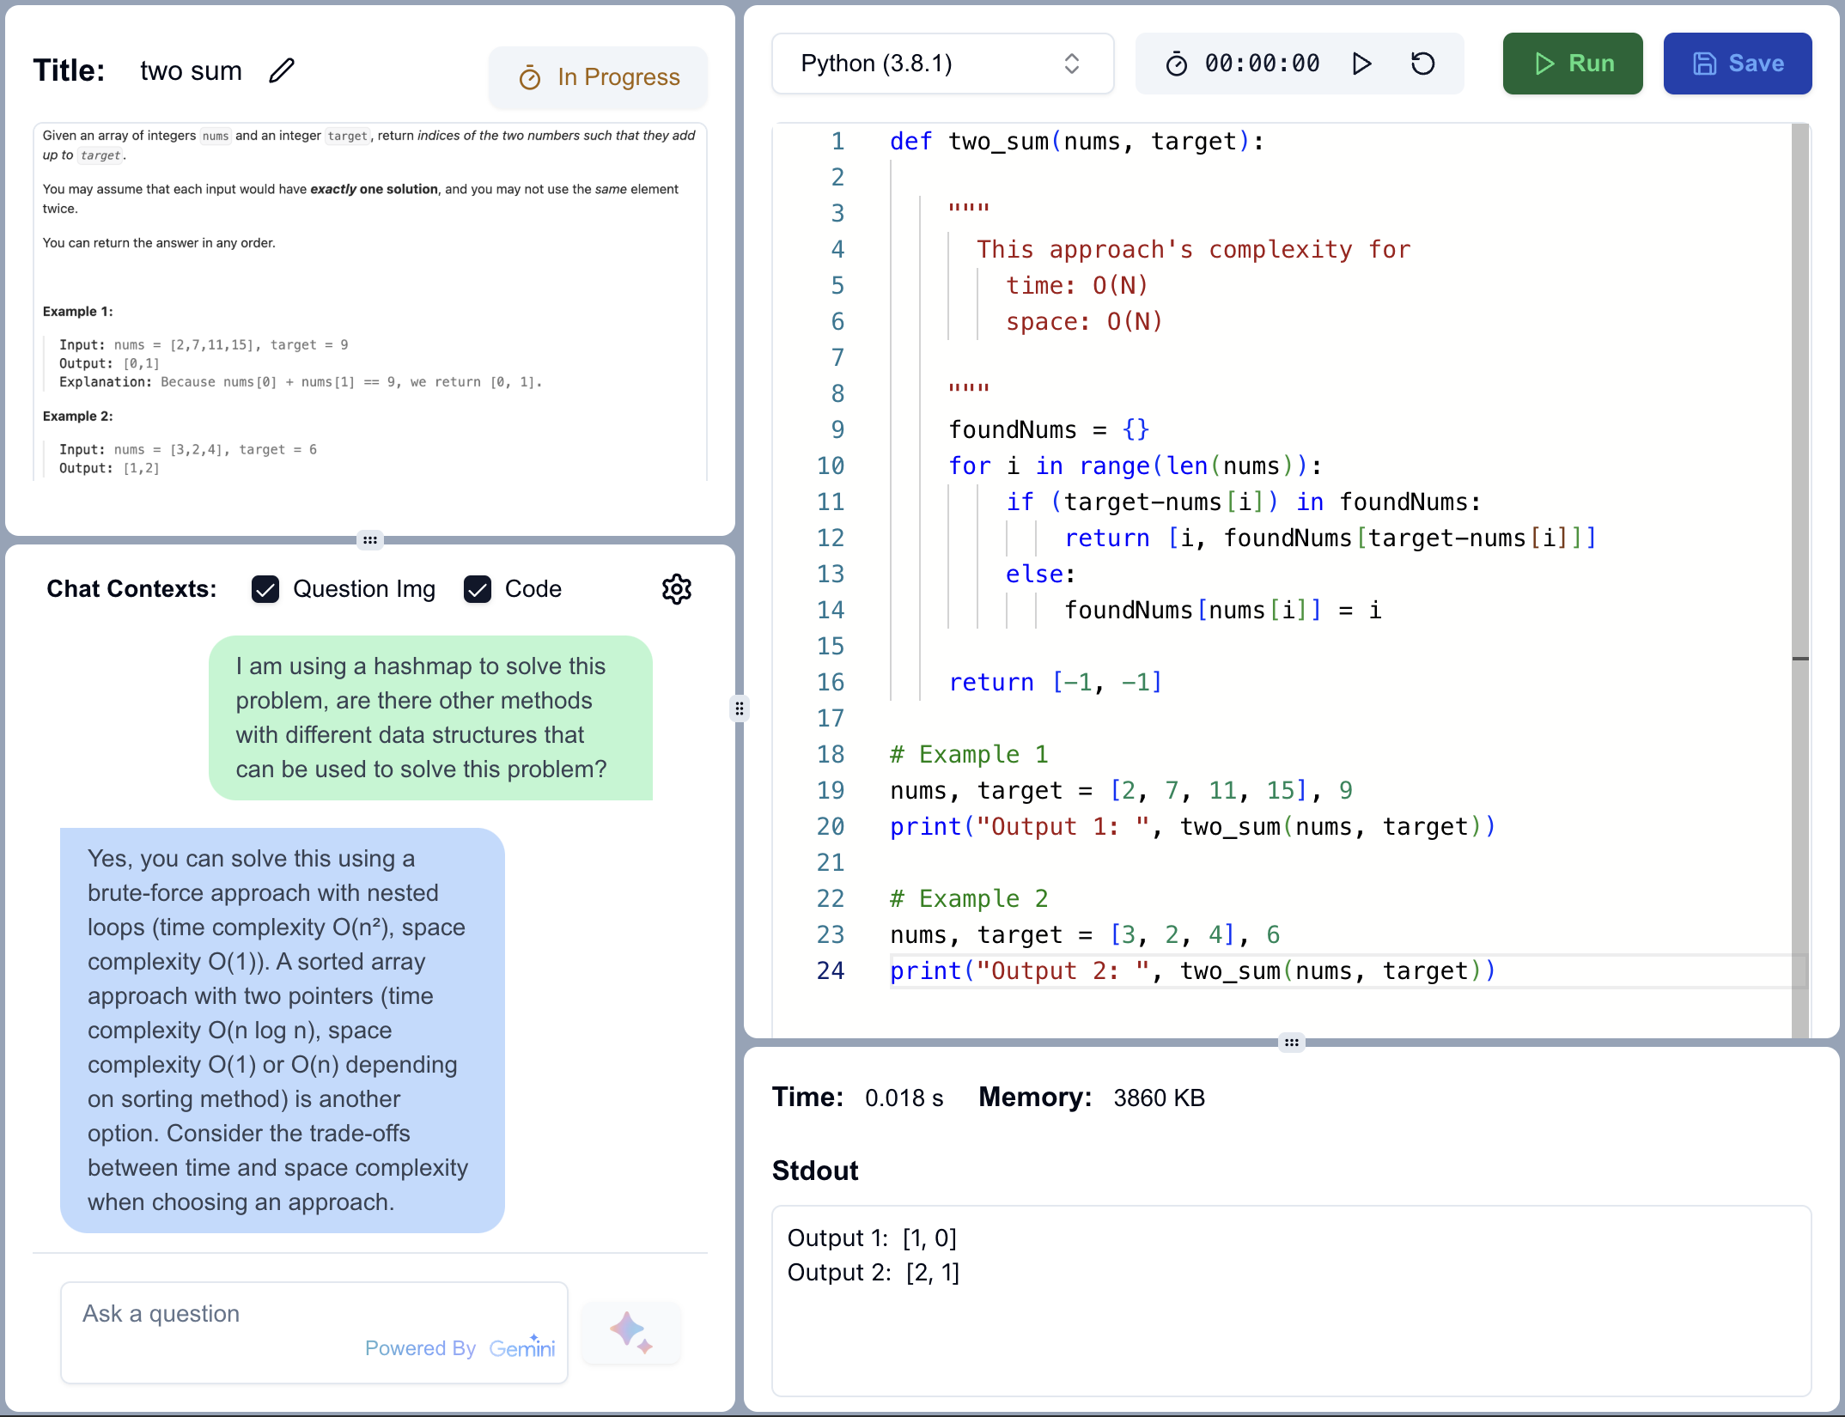Edit the title using the pencil icon

click(282, 70)
